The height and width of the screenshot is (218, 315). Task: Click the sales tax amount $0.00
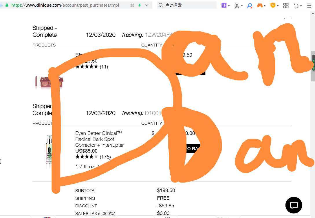tap(163, 213)
